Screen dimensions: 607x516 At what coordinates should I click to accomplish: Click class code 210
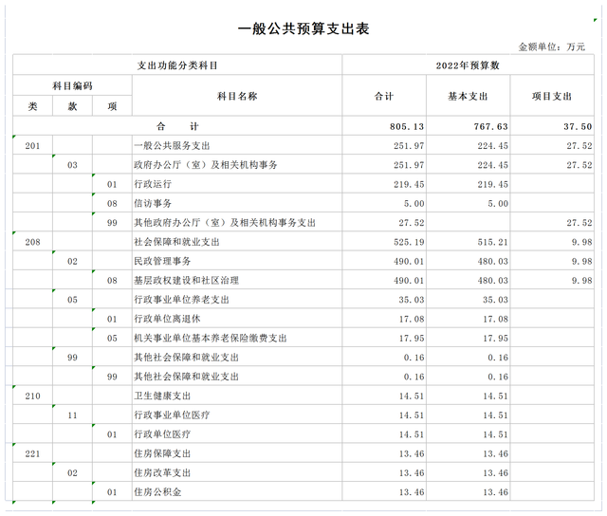(32, 396)
